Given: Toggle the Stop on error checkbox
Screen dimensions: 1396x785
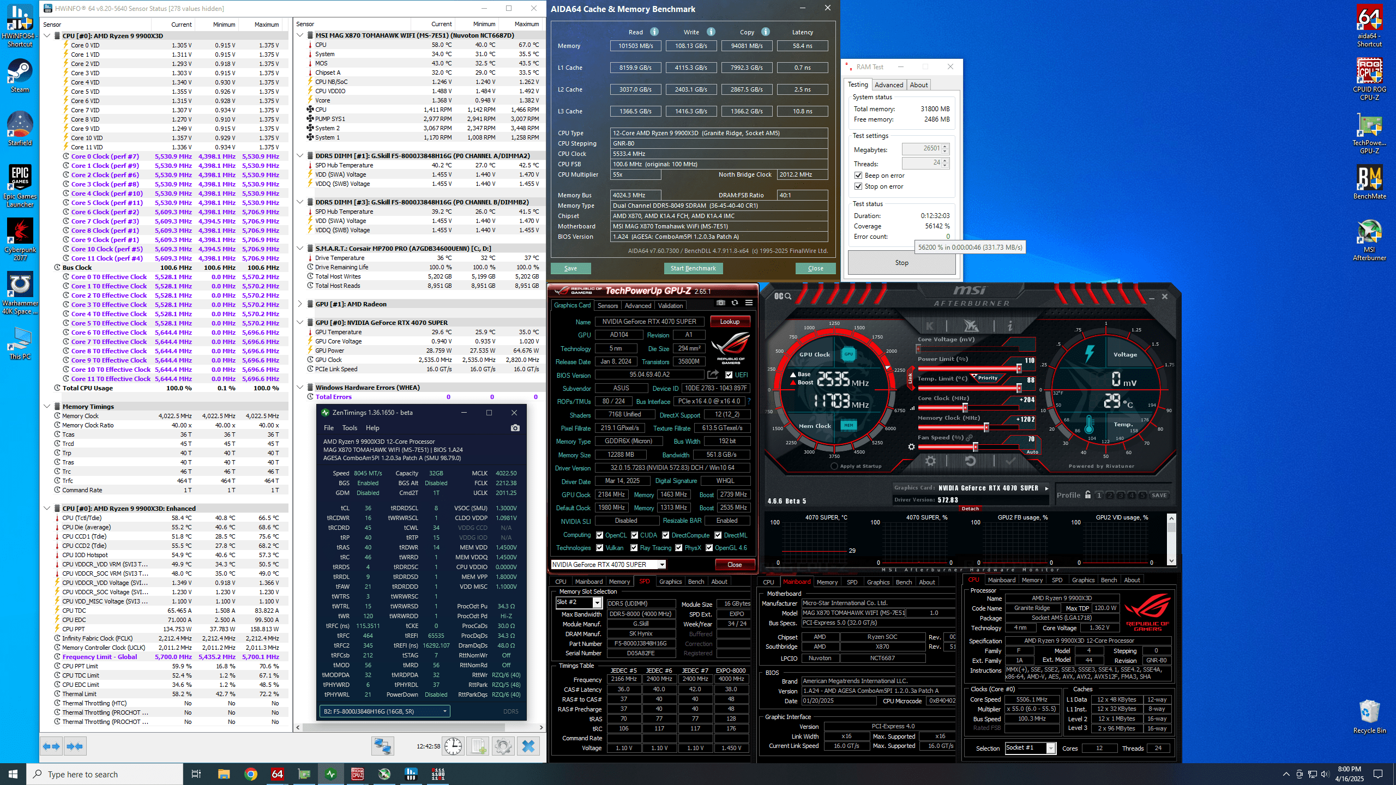Looking at the screenshot, I should [858, 186].
